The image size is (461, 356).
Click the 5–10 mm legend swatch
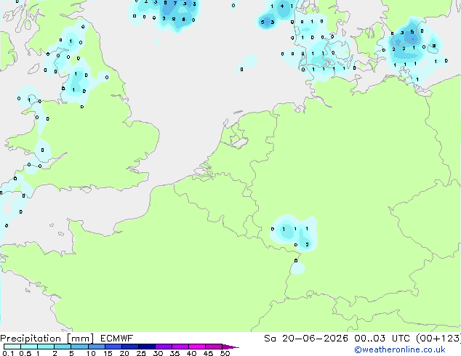coord(79,347)
